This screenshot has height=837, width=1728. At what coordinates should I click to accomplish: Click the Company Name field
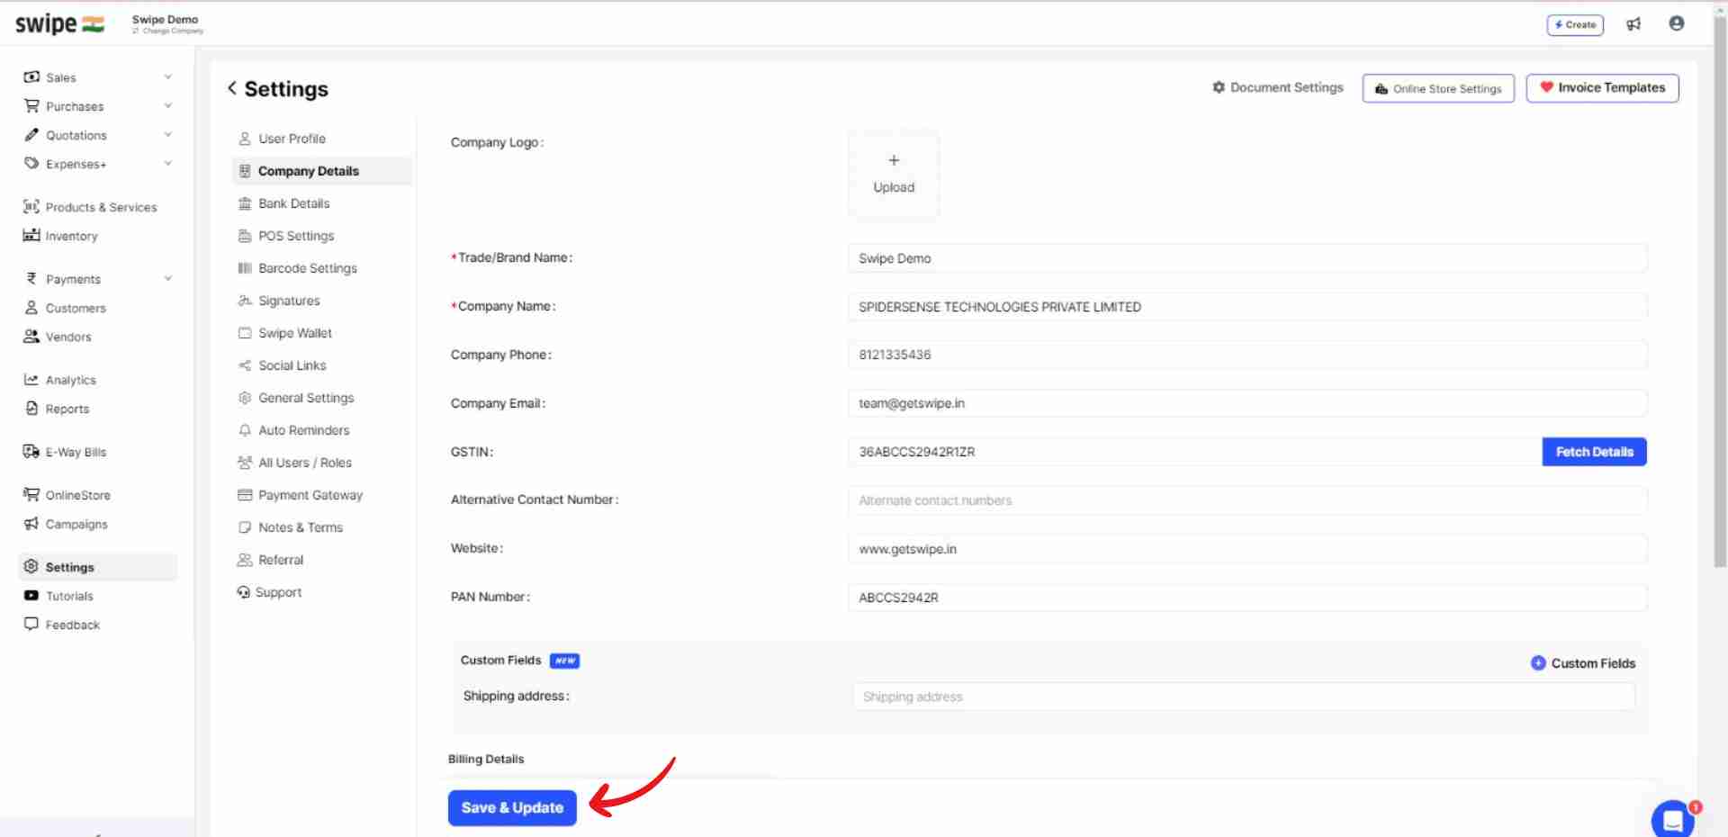tap(1247, 307)
